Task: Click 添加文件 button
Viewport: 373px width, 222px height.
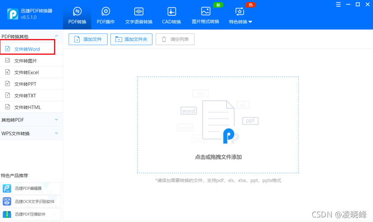Action: point(88,39)
